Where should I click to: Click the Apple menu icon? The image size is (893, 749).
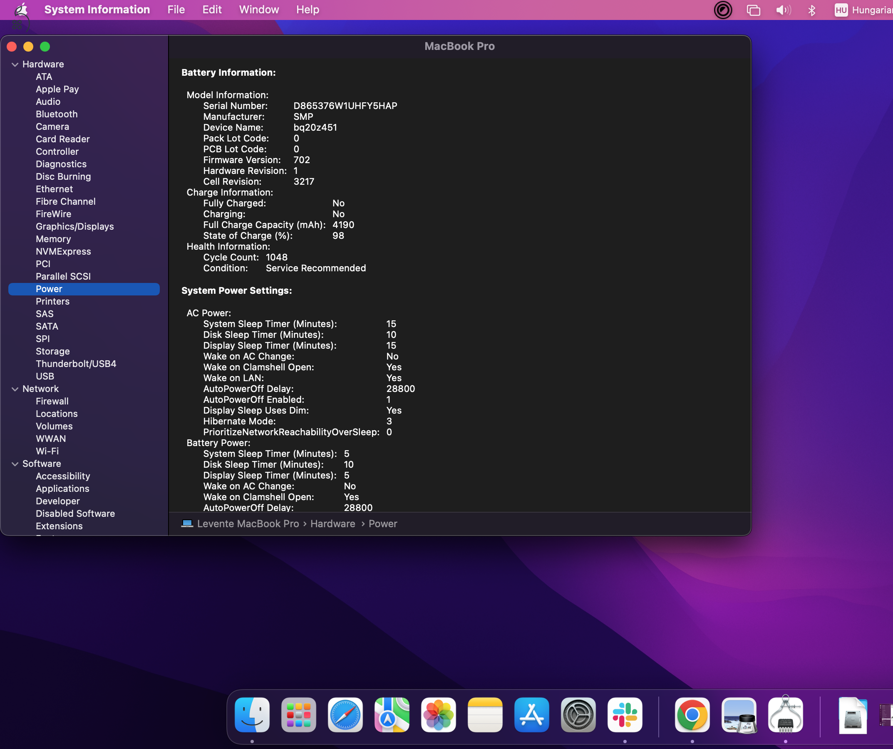click(x=21, y=10)
